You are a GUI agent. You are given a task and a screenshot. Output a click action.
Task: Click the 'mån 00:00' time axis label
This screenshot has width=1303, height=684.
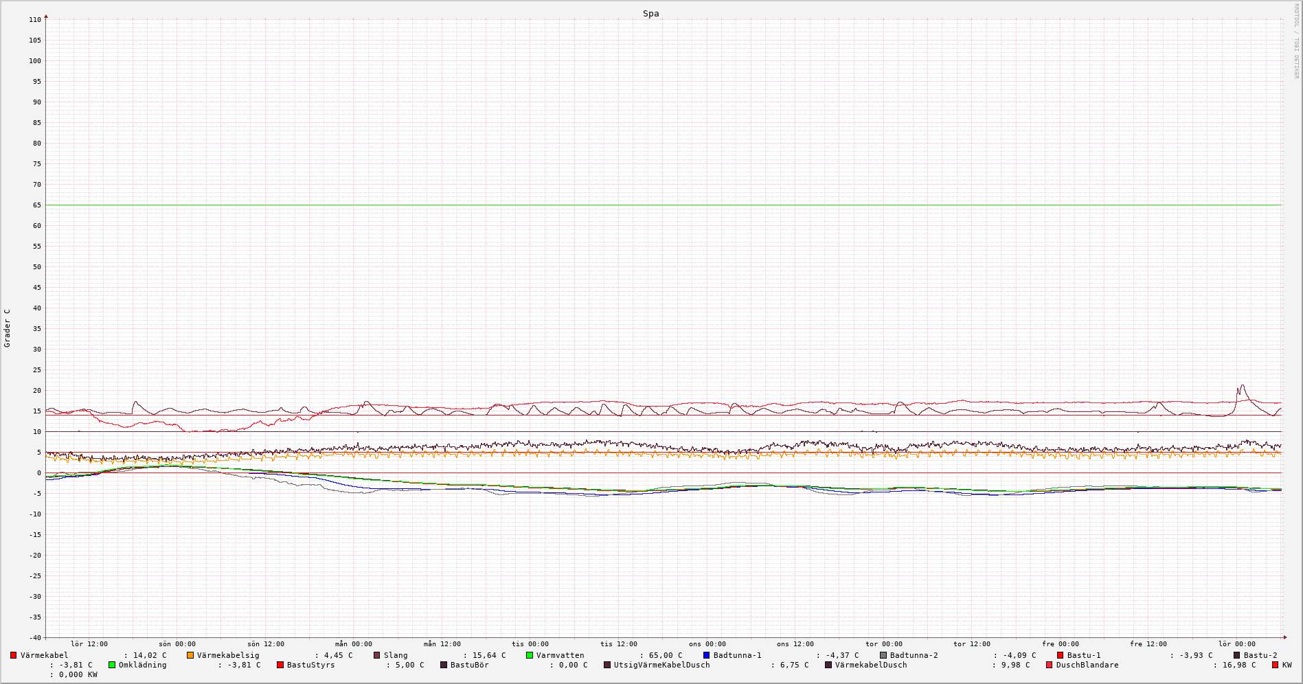click(x=354, y=644)
